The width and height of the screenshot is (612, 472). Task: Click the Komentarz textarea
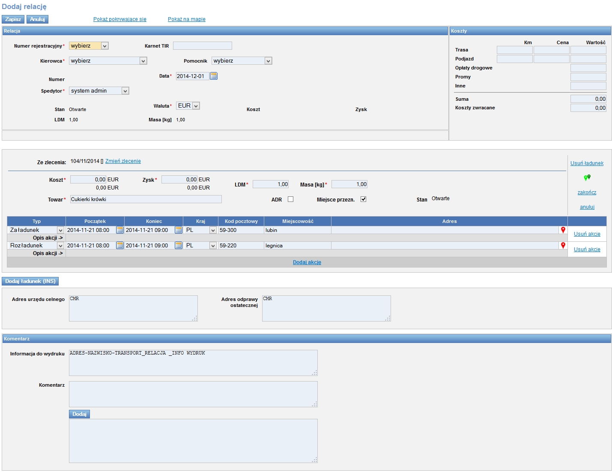pyautogui.click(x=193, y=394)
